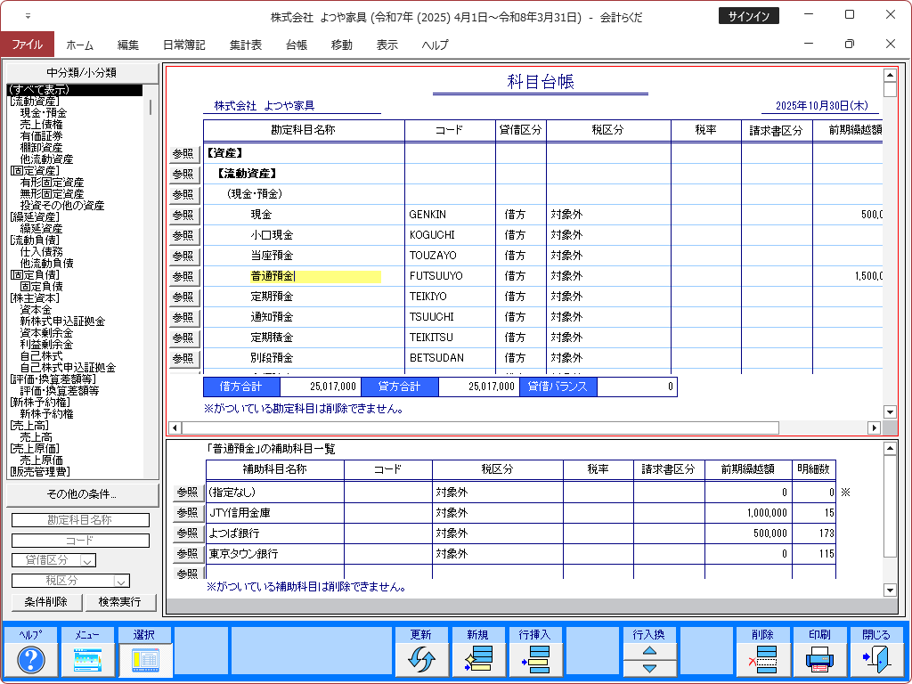Click the 更新 refresh icon
The image size is (912, 684).
[x=420, y=659]
